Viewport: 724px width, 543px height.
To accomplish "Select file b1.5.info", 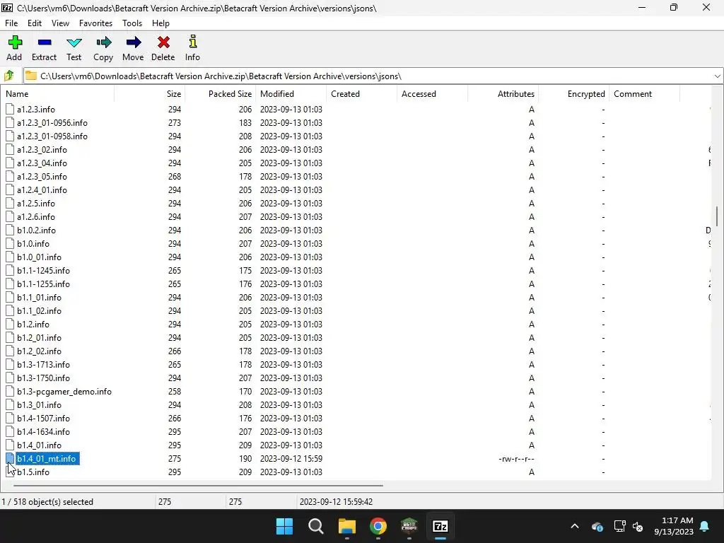I will pyautogui.click(x=33, y=472).
